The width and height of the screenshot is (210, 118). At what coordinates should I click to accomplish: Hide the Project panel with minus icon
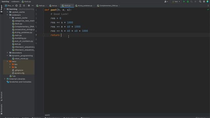click(x=32, y=6)
